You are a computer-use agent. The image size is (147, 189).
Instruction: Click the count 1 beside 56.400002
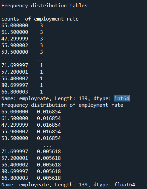[41, 79]
